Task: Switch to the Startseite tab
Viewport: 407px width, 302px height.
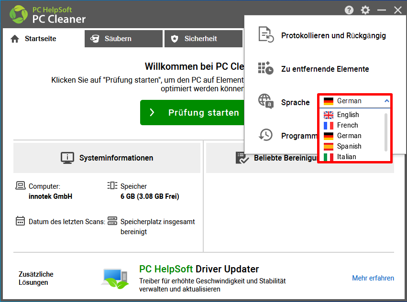Action: (43, 39)
